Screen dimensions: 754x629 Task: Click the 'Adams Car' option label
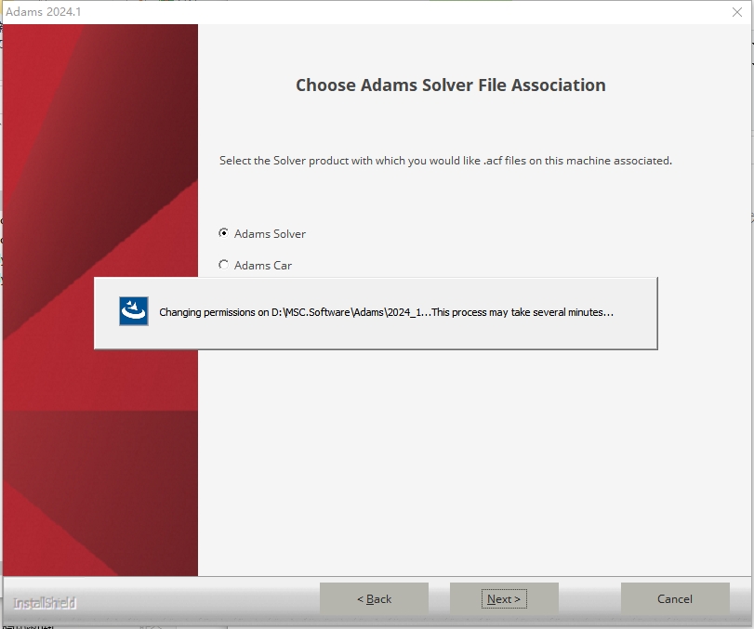[x=263, y=266]
